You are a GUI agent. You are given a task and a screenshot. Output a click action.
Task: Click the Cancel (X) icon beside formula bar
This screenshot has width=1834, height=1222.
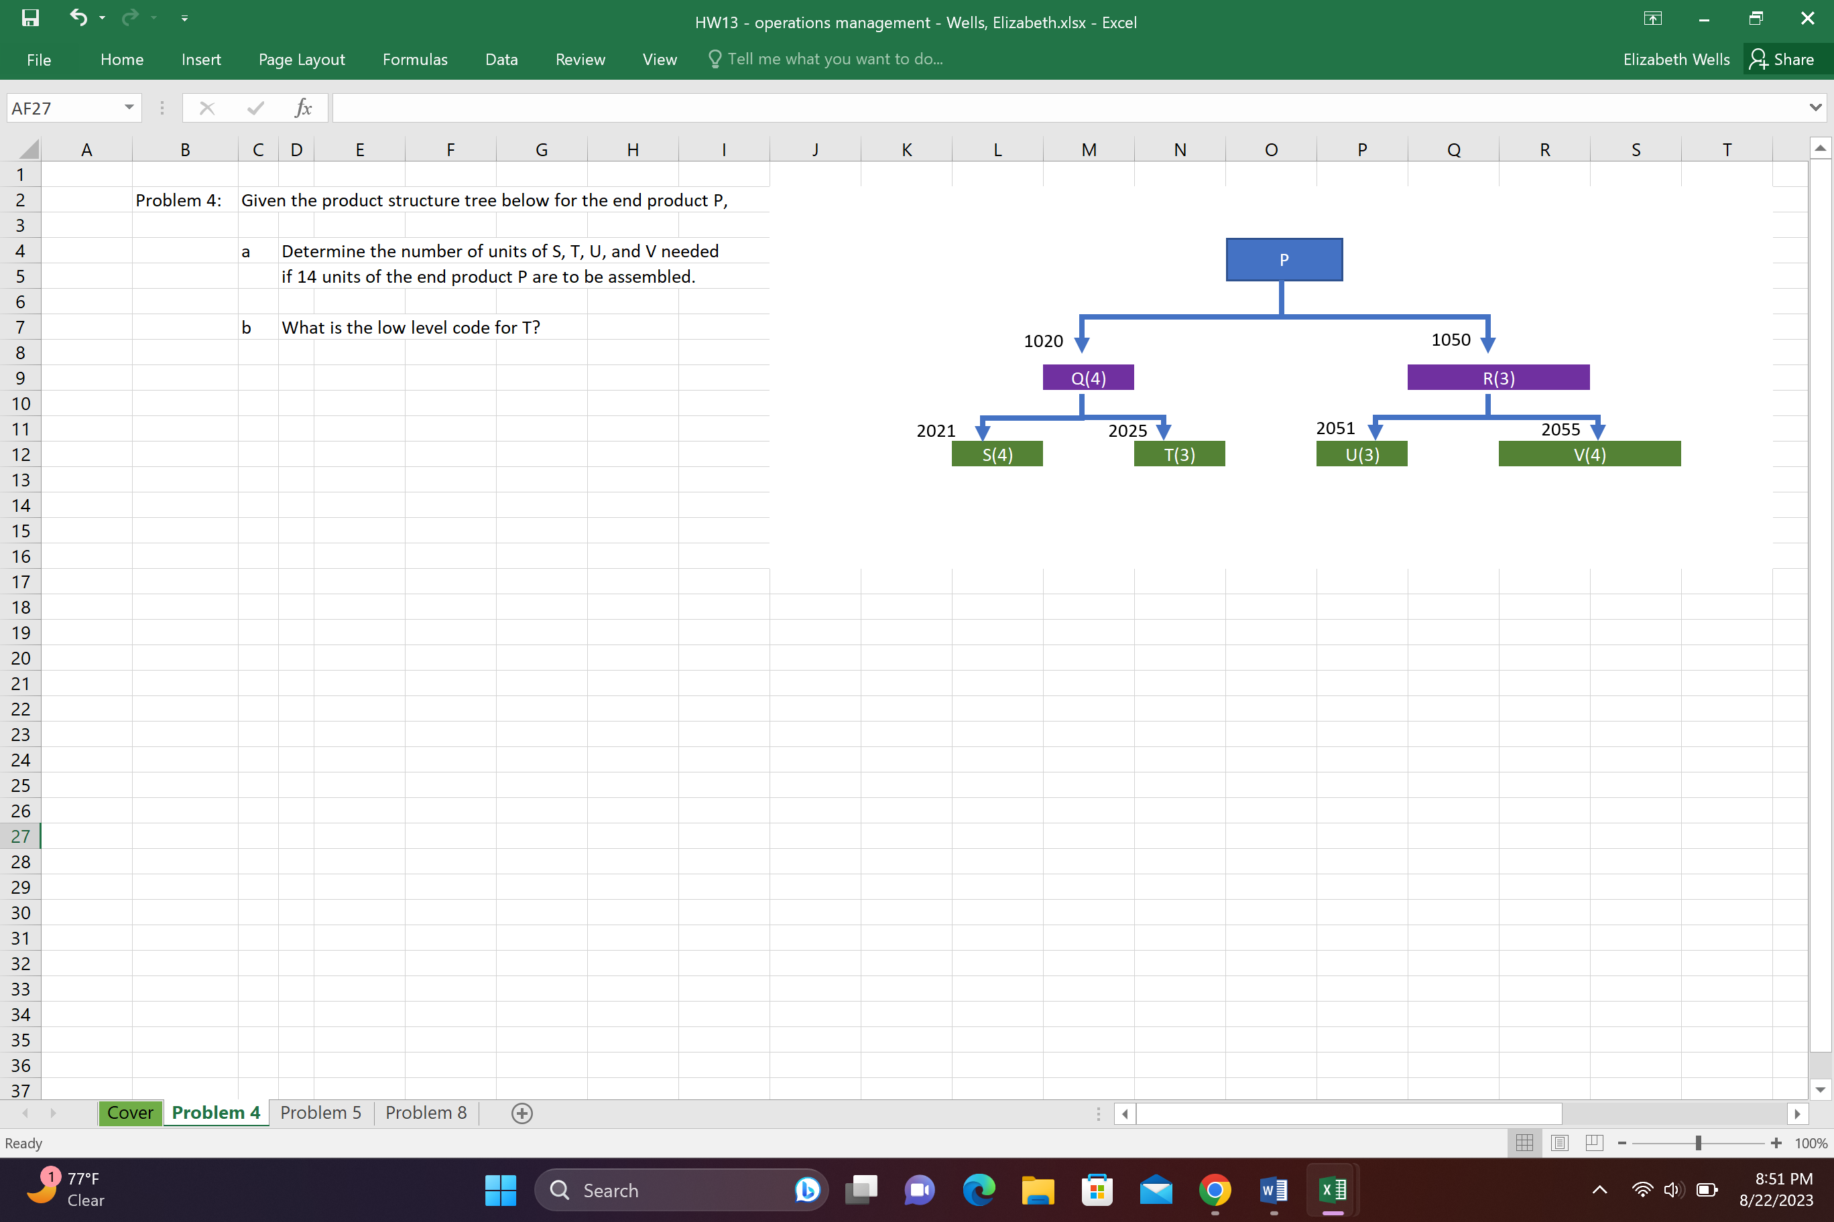pyautogui.click(x=206, y=108)
